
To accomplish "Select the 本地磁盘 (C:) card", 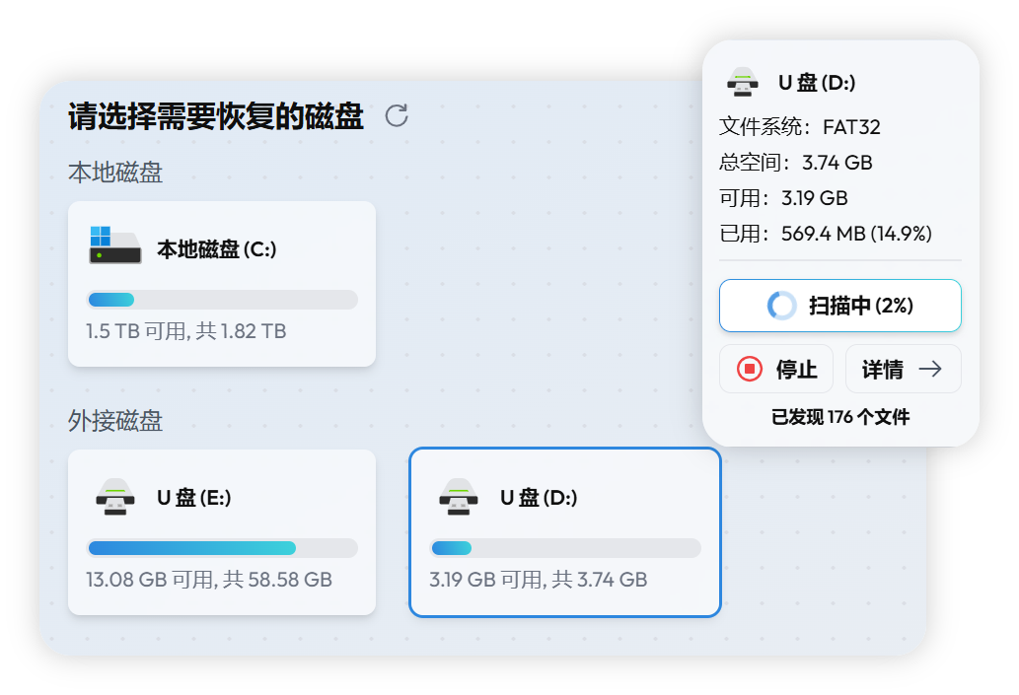I will coord(221,283).
